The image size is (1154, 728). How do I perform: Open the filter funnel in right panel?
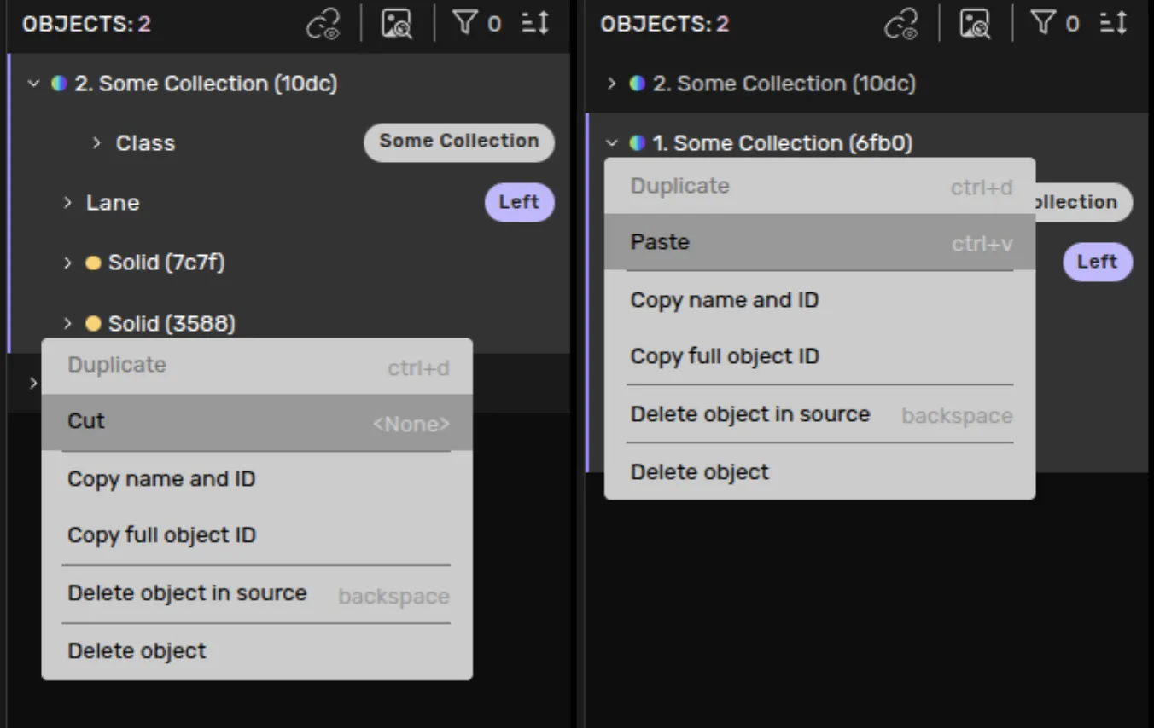1042,23
